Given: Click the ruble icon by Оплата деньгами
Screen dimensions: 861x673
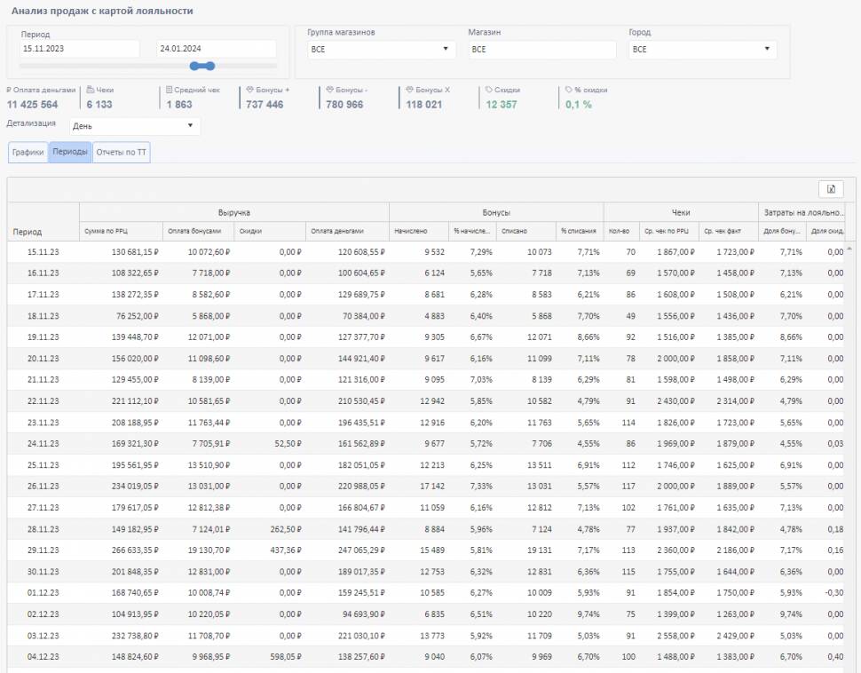Looking at the screenshot, I should (9, 90).
